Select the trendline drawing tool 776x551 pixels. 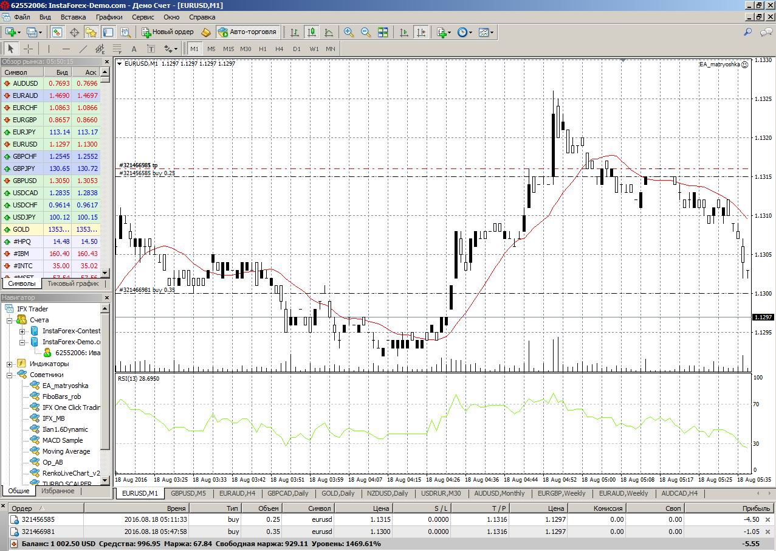[x=83, y=49]
